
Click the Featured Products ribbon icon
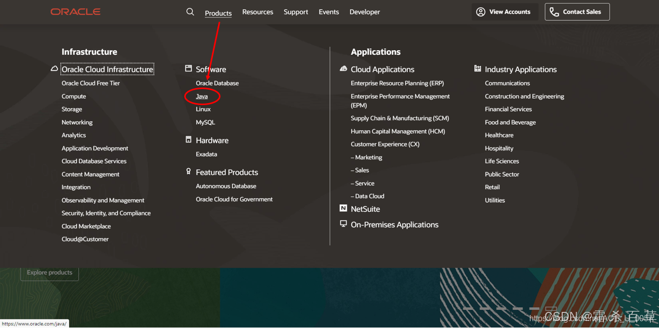click(188, 172)
